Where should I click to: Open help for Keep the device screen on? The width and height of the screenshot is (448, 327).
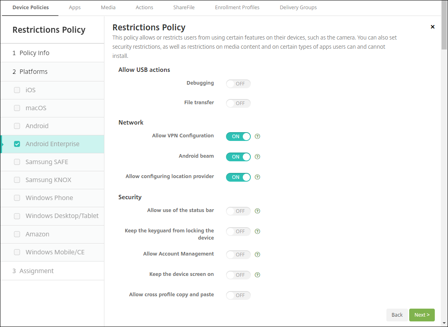(258, 275)
